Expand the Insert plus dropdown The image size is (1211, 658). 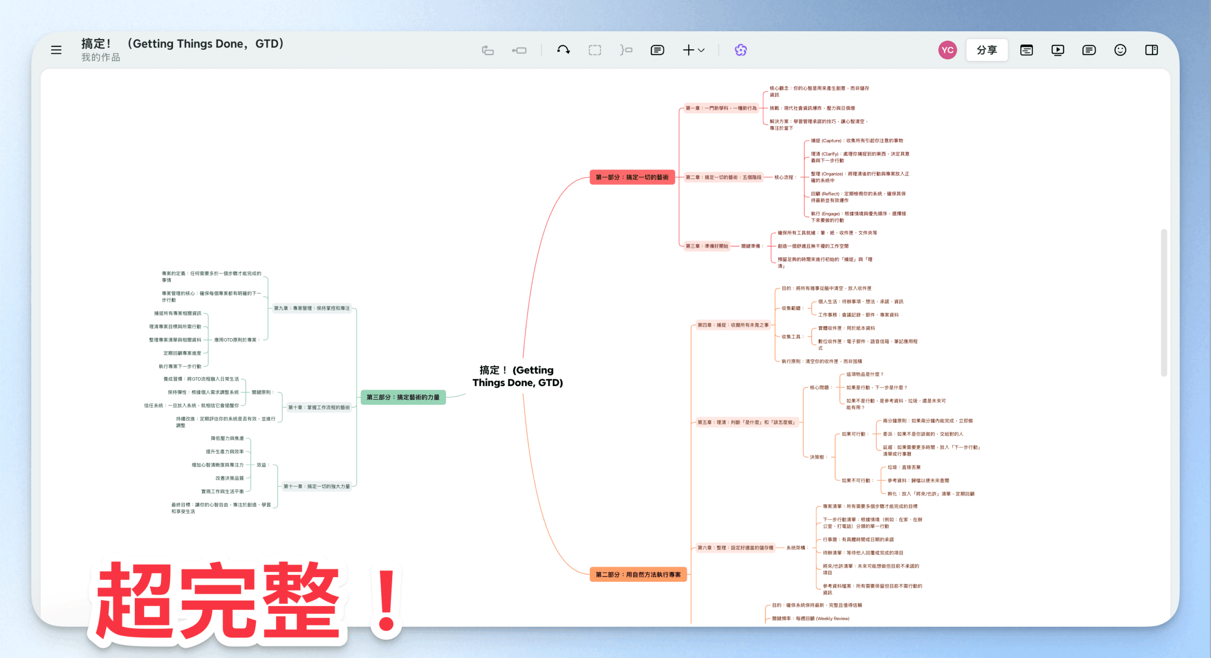coord(693,50)
